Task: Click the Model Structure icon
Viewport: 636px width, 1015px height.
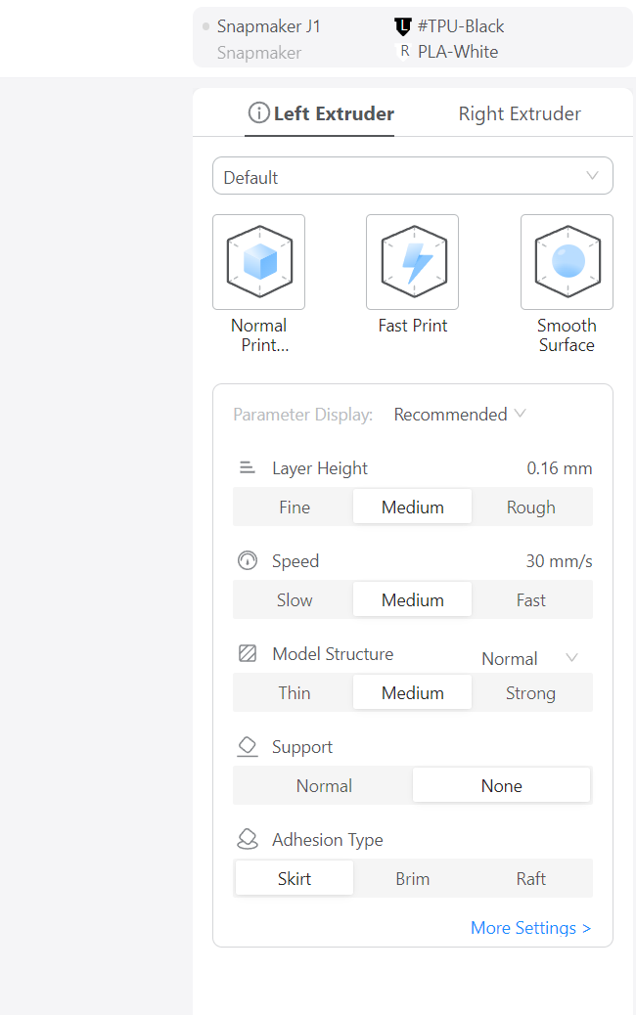Action: (x=247, y=653)
